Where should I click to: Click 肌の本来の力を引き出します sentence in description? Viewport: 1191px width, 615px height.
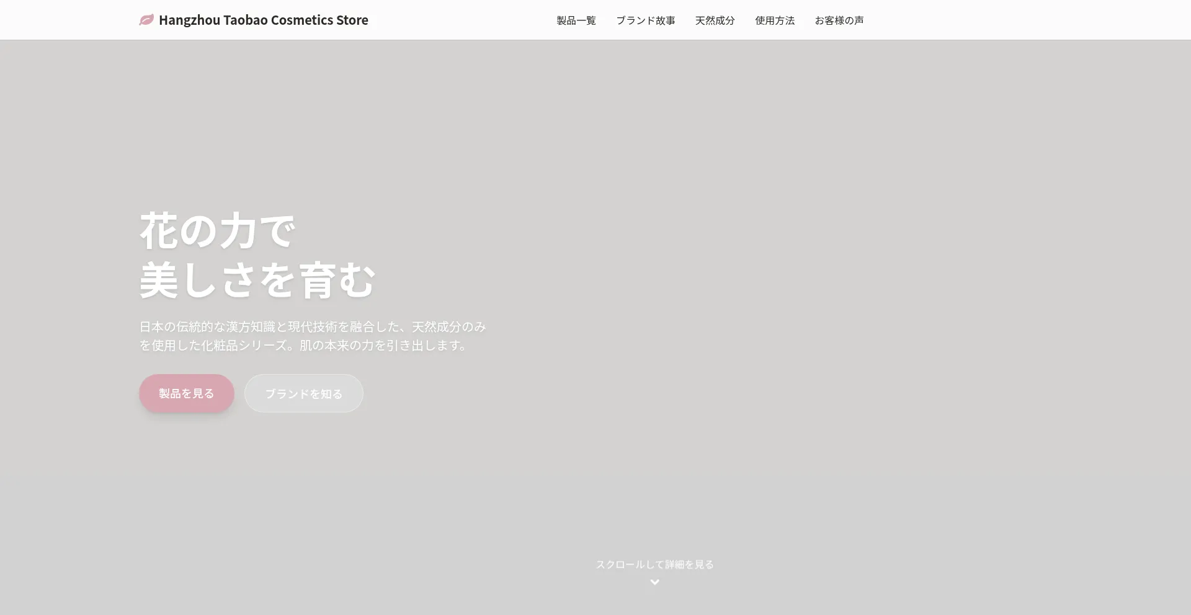coord(383,345)
